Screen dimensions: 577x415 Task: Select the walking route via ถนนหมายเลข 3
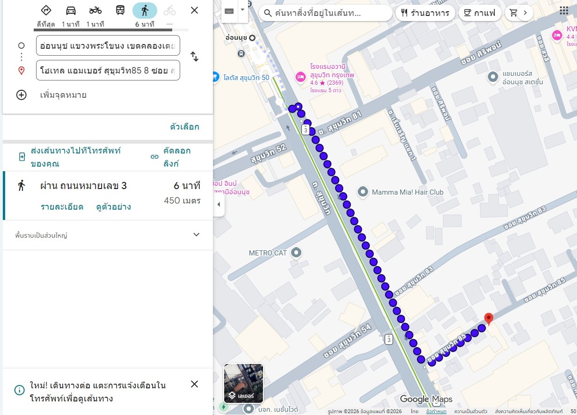coord(108,196)
